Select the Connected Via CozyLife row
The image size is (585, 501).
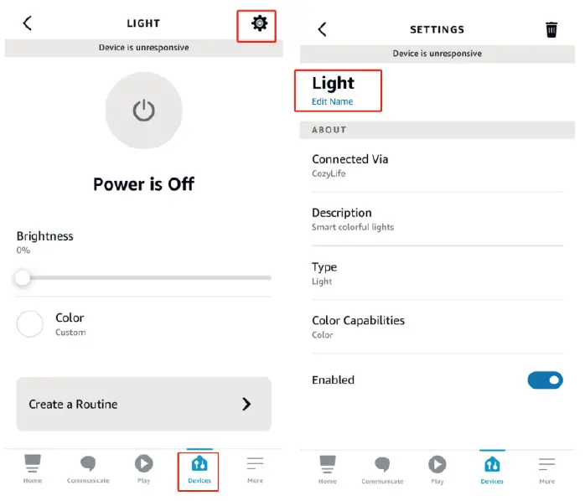point(437,165)
